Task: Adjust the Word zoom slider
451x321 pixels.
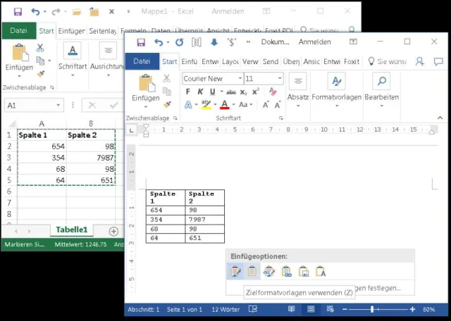Action: coord(372,310)
